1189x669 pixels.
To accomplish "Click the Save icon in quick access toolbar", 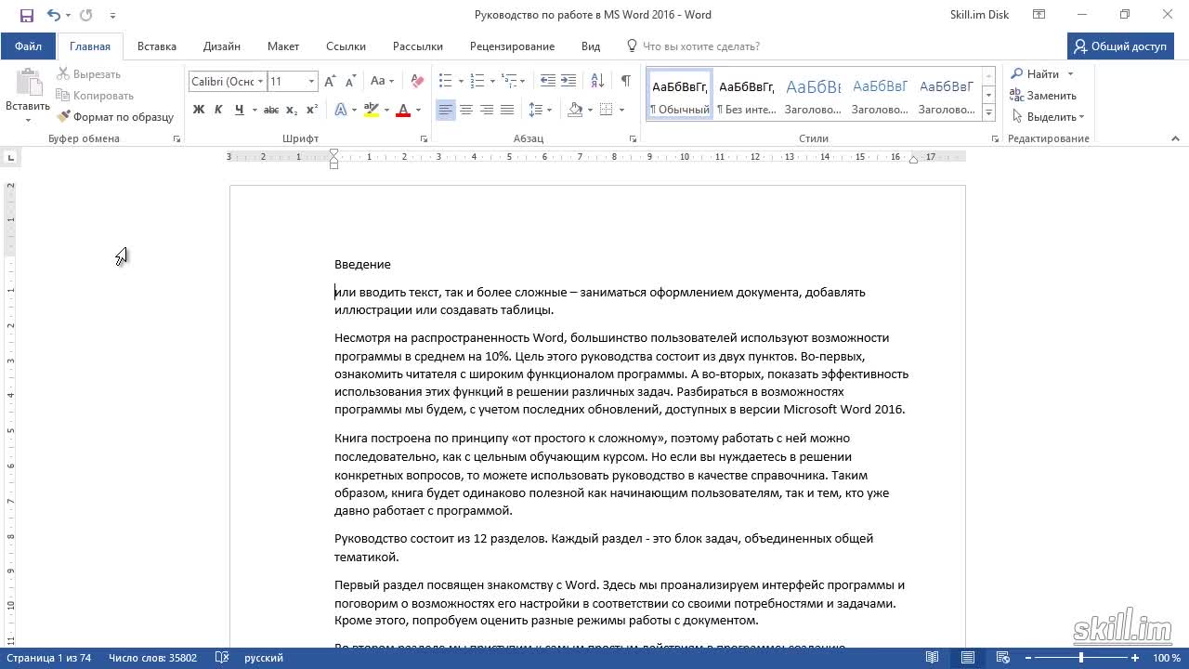I will 26,15.
